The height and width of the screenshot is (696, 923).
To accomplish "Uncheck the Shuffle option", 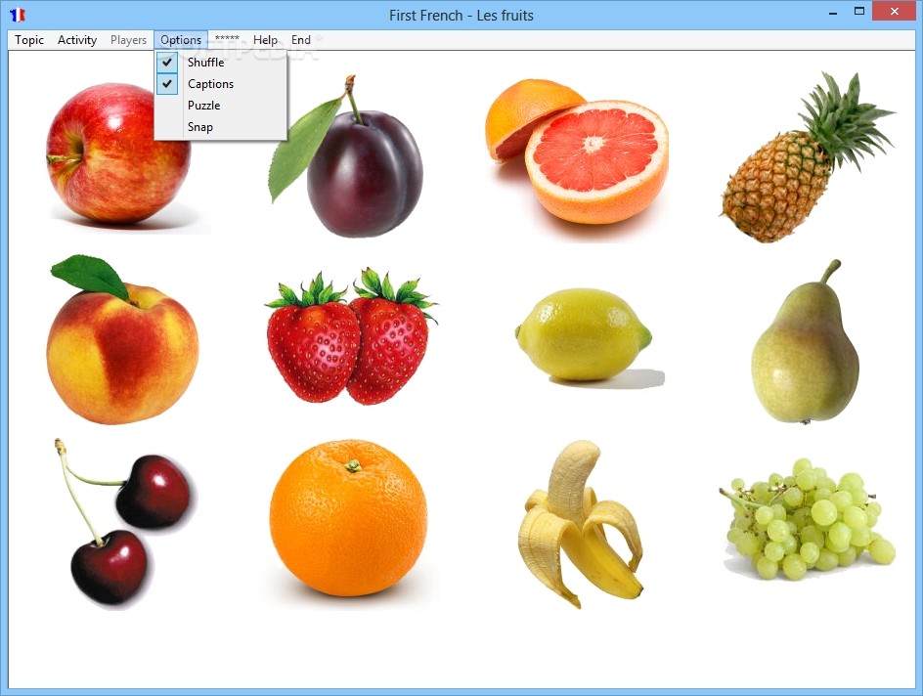I will [x=221, y=62].
